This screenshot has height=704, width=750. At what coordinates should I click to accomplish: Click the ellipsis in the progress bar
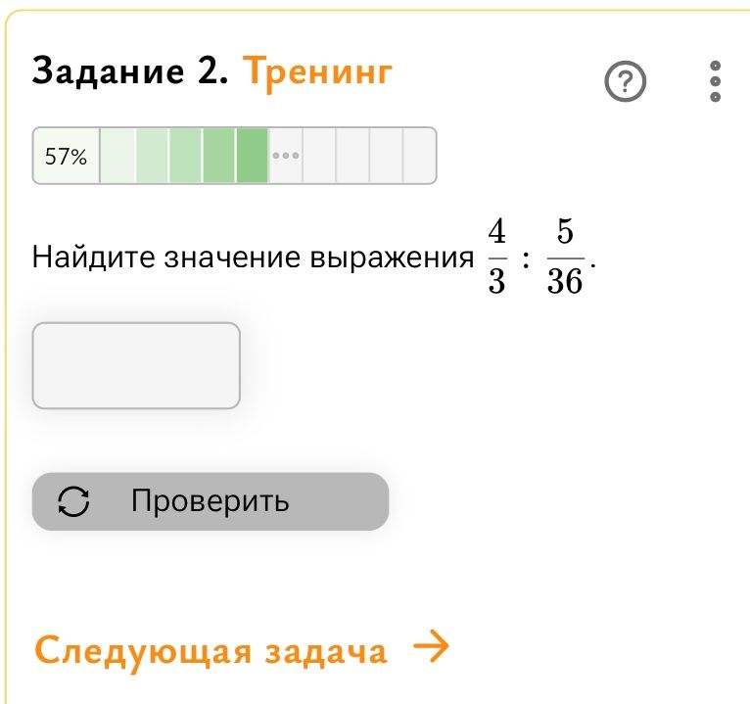pos(286,156)
